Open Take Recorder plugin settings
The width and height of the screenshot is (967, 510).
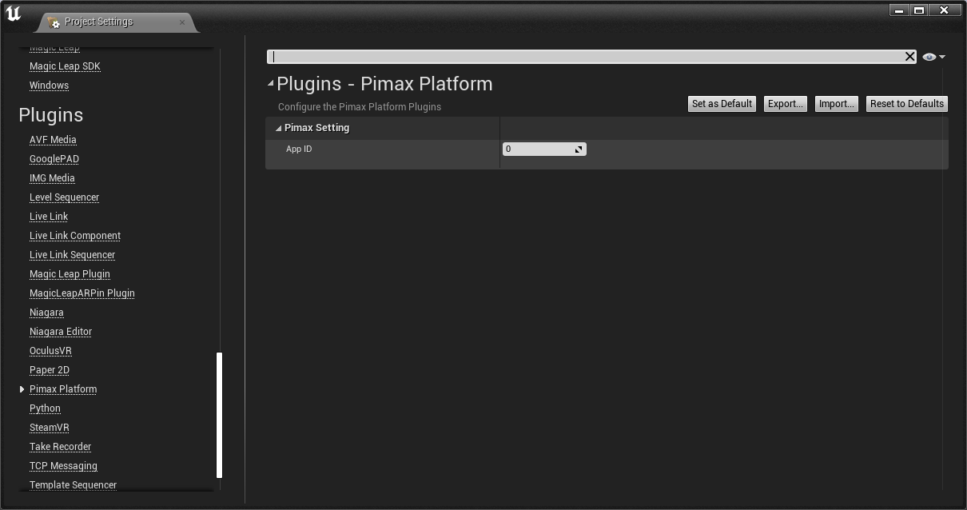pyautogui.click(x=61, y=447)
